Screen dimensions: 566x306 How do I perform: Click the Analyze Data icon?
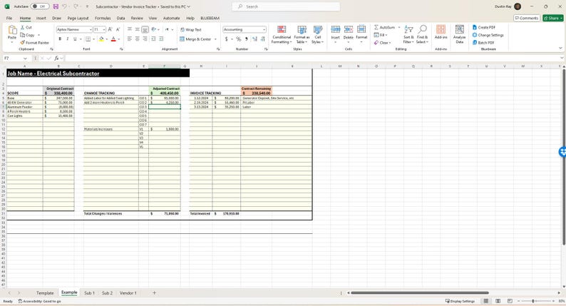tap(460, 30)
